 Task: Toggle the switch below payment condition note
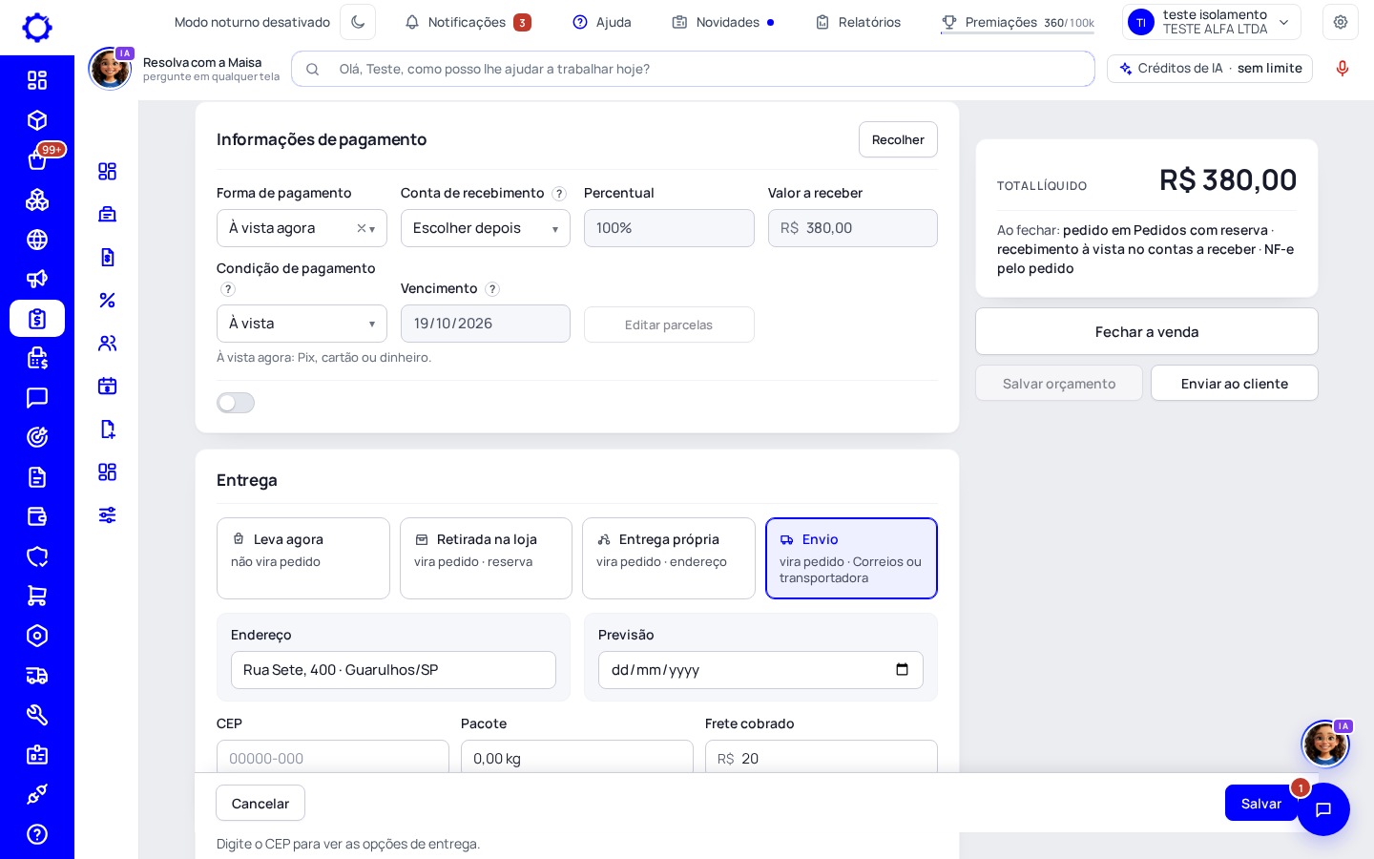coord(236,403)
